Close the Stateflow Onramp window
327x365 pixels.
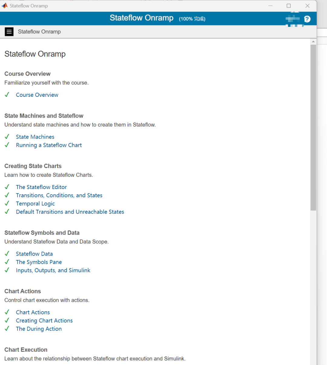[307, 6]
